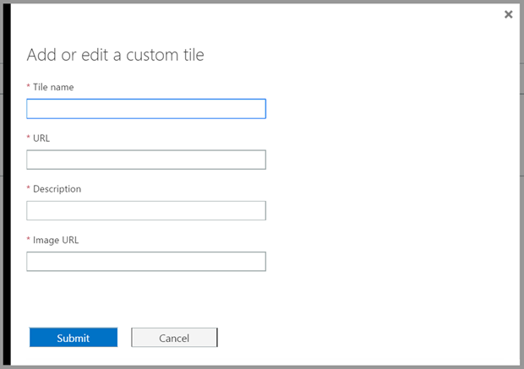Click the red asterisk before Description

tap(28, 188)
